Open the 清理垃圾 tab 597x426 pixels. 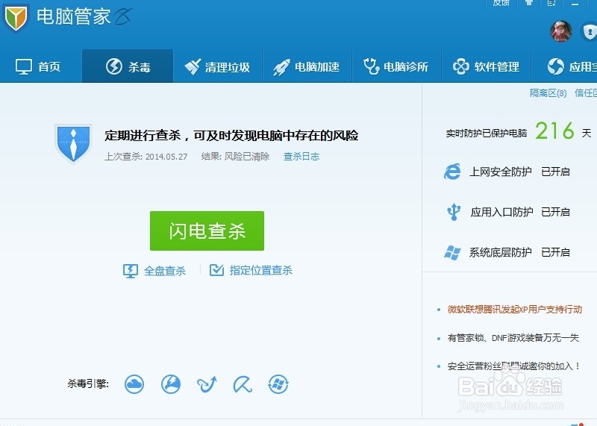(217, 66)
